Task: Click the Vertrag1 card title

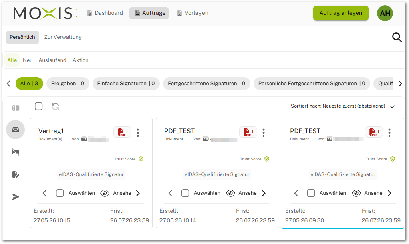Action: click(51, 131)
